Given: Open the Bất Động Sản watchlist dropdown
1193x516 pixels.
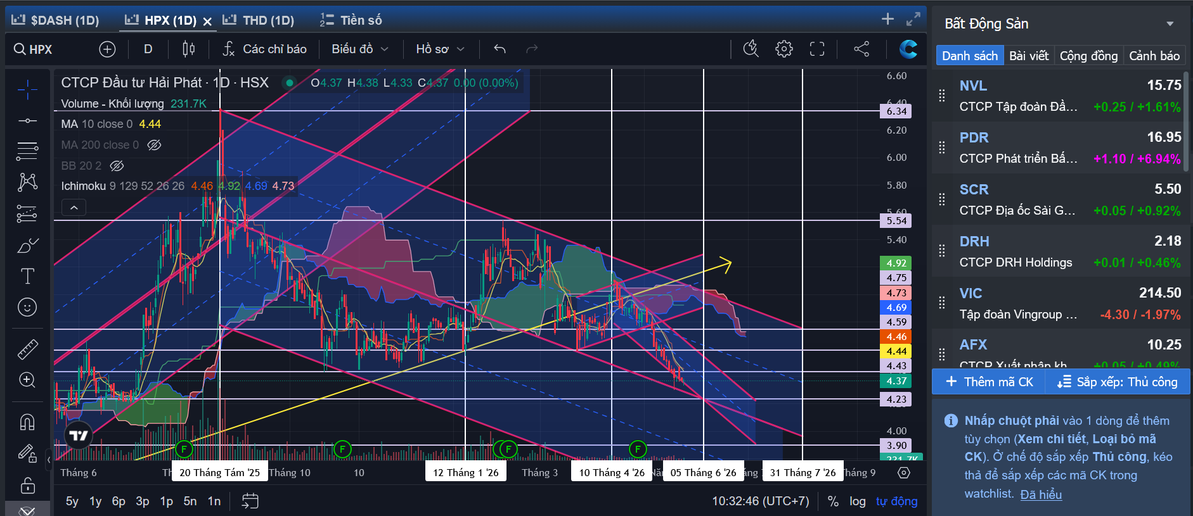Looking at the screenshot, I should point(1170,23).
